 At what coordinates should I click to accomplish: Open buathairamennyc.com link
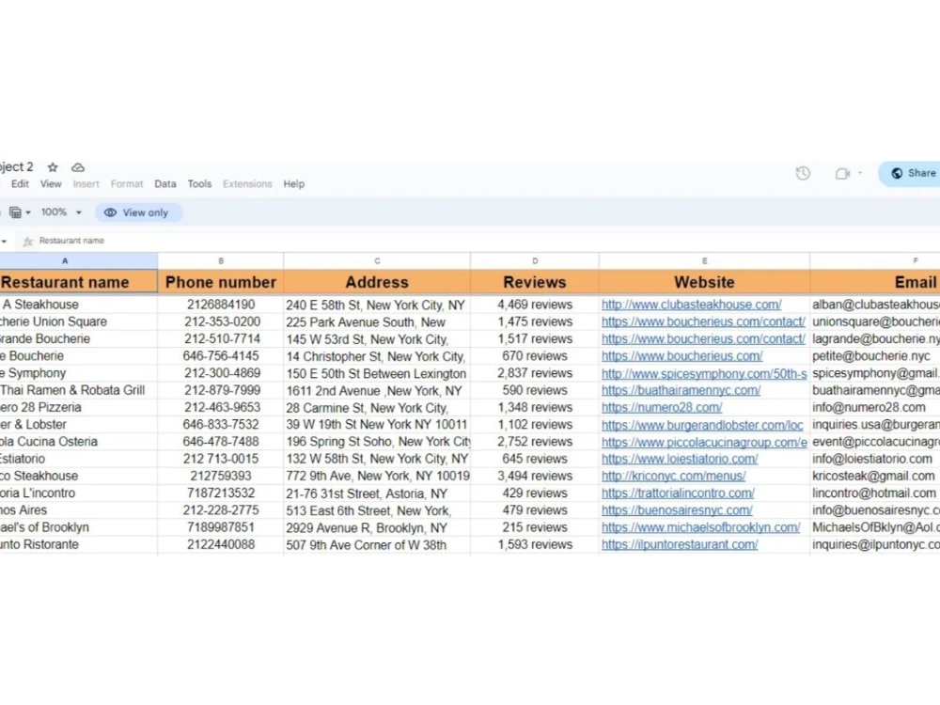point(681,390)
